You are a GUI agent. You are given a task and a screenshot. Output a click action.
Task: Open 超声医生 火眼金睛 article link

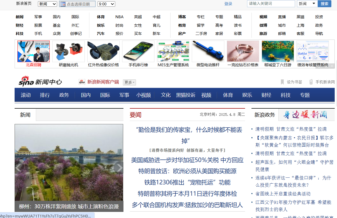point(294,166)
